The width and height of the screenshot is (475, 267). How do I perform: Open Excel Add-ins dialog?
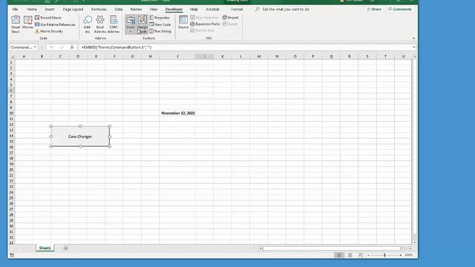point(100,24)
